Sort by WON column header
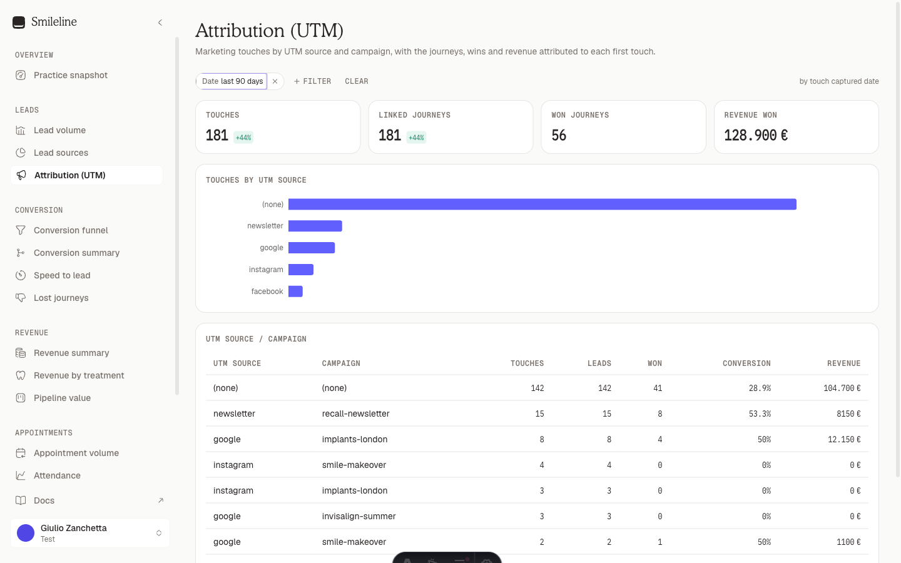The width and height of the screenshot is (901, 563). tap(655, 363)
